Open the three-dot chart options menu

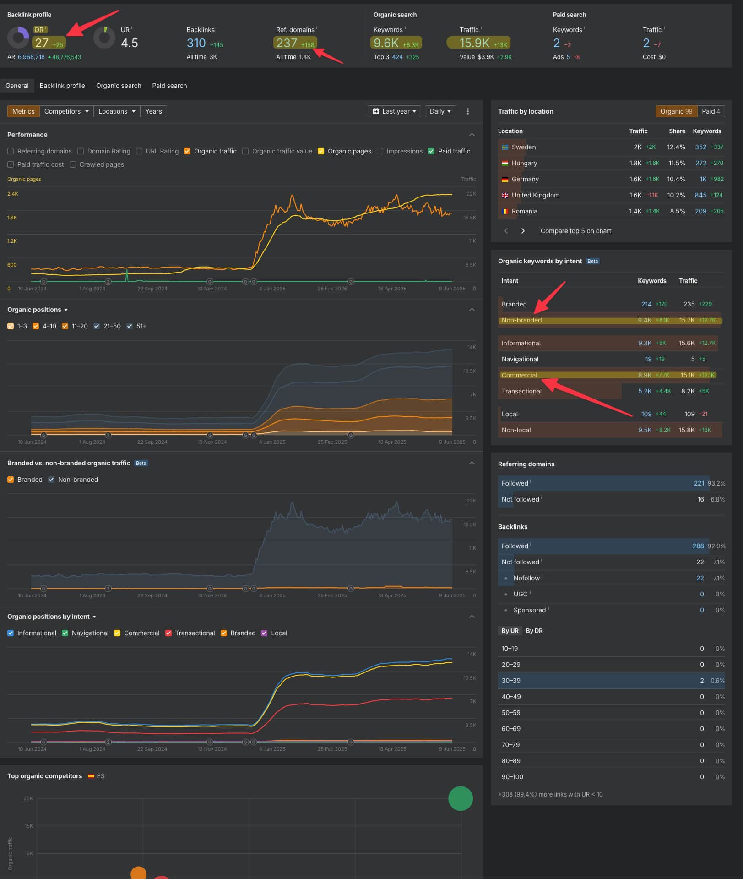467,111
